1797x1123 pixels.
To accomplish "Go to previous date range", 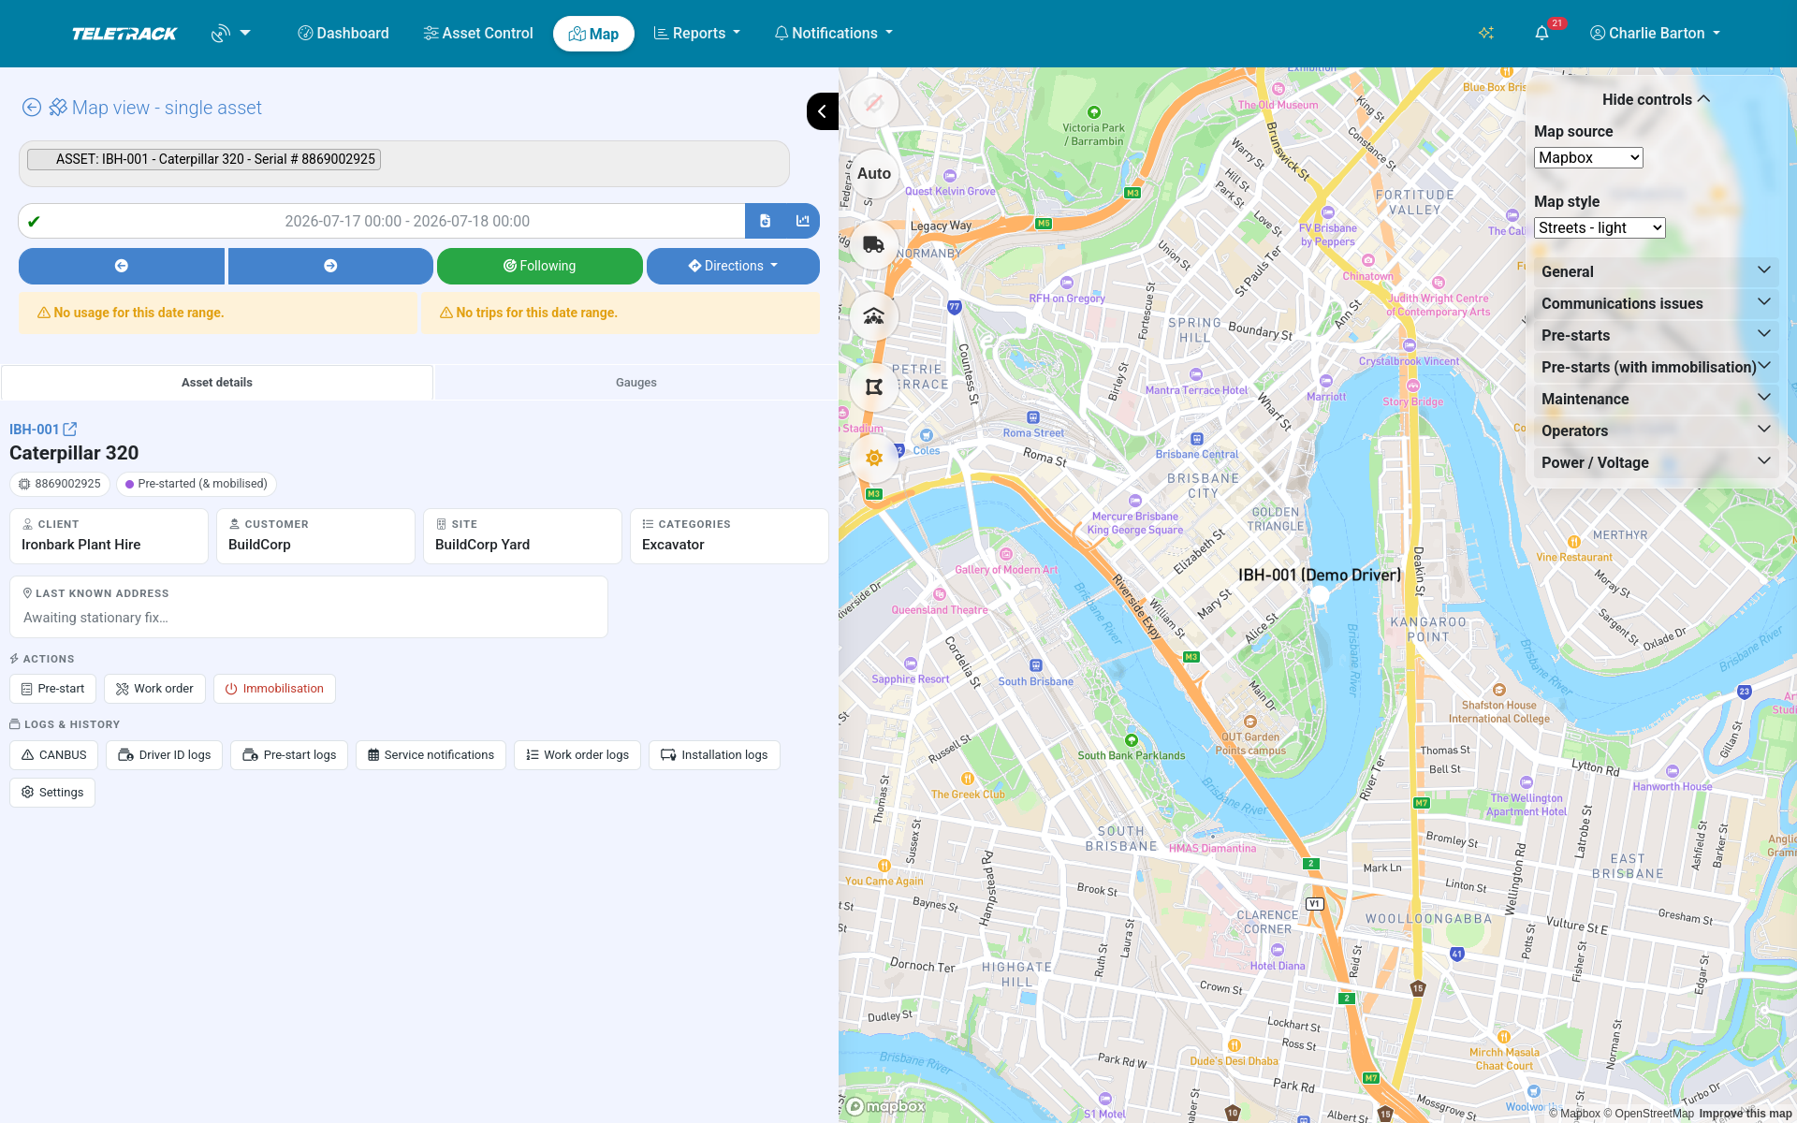I will (x=122, y=266).
